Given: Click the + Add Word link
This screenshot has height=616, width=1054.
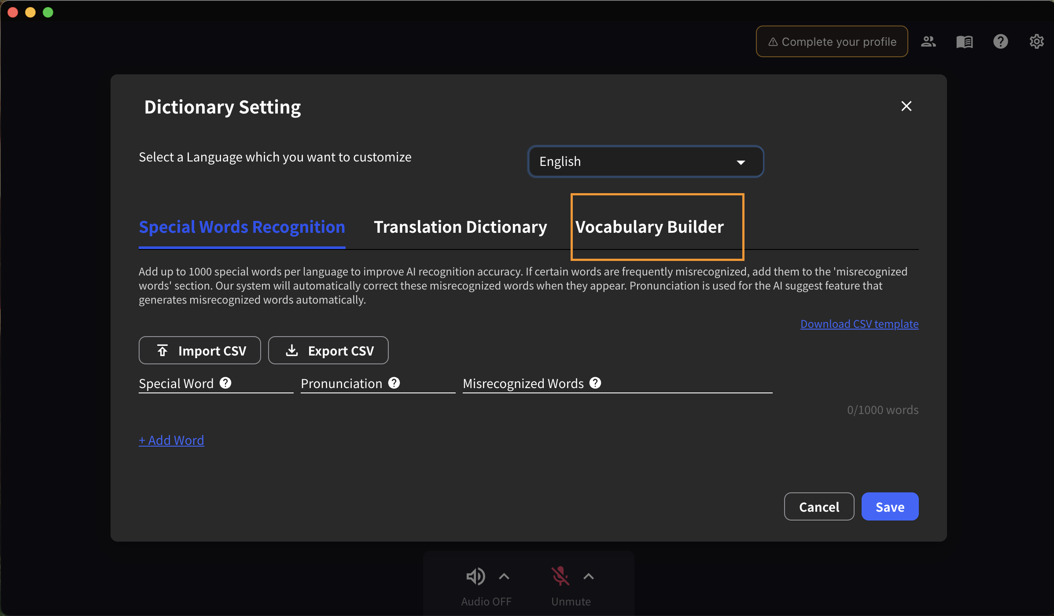Looking at the screenshot, I should tap(171, 440).
